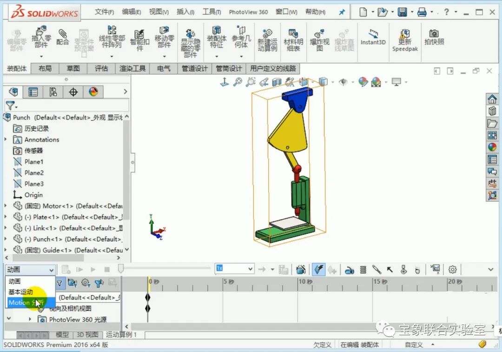
Task: Expand the Motor<1> component node
Action: (6, 206)
